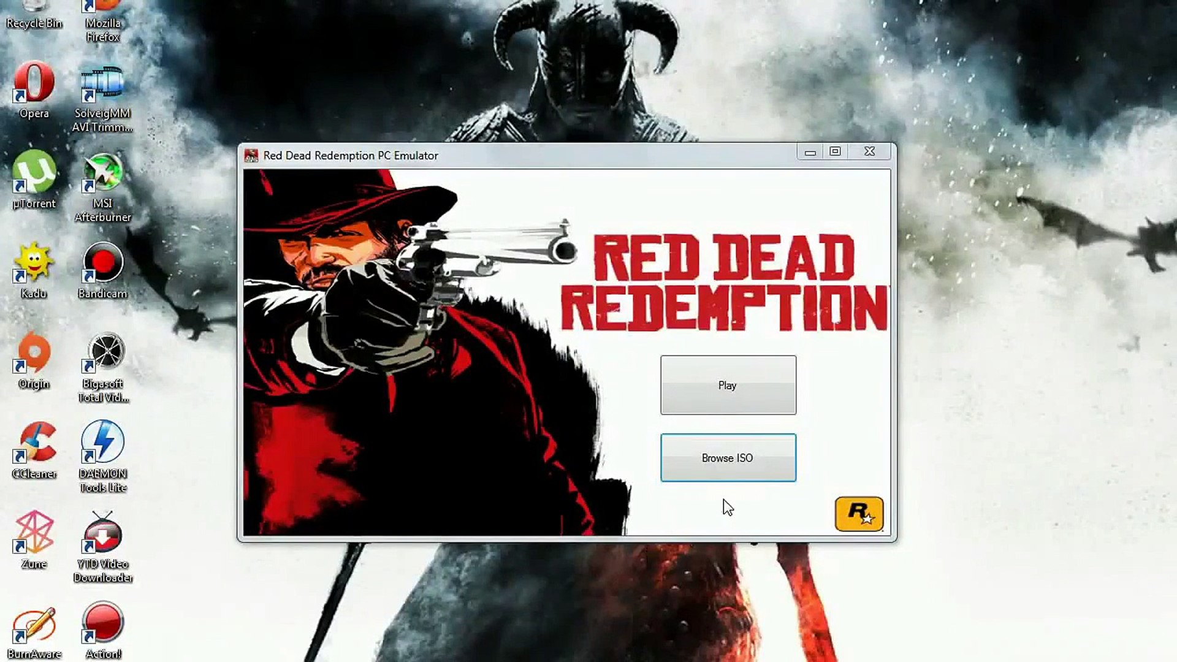
Task: Click the Play button
Action: [728, 385]
